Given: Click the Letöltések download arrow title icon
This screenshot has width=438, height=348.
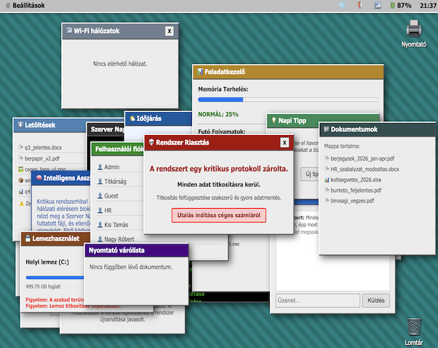Looking at the screenshot, I should [x=20, y=125].
